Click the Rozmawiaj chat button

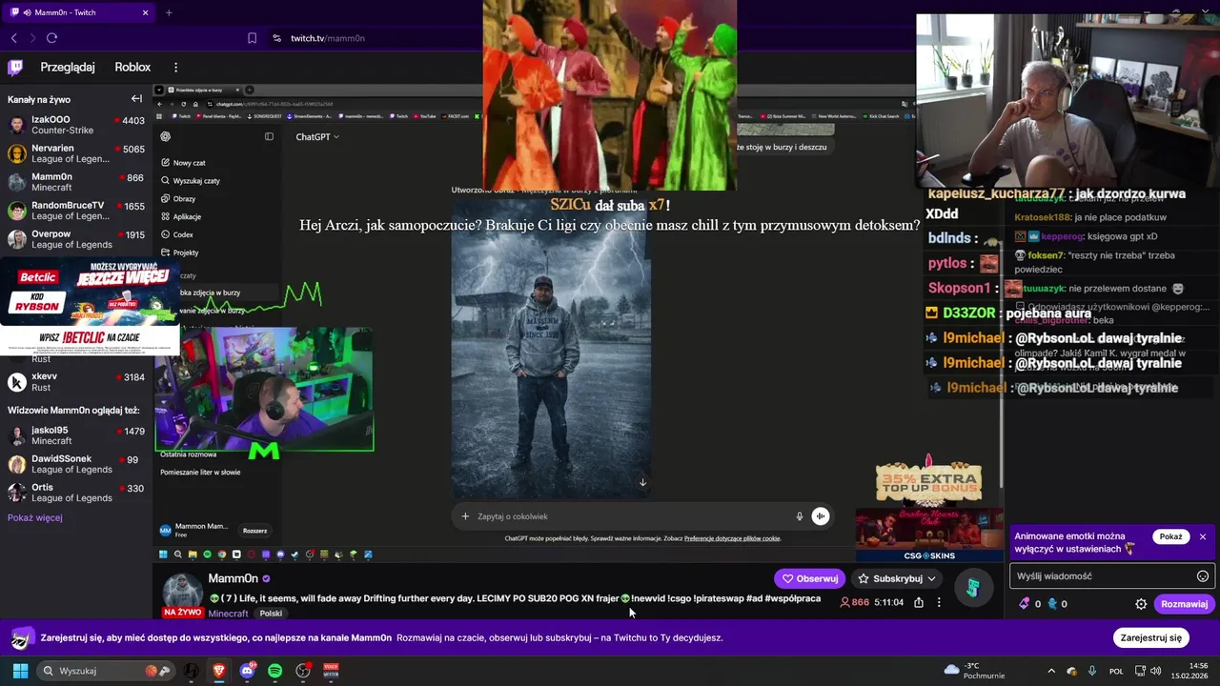click(1184, 603)
